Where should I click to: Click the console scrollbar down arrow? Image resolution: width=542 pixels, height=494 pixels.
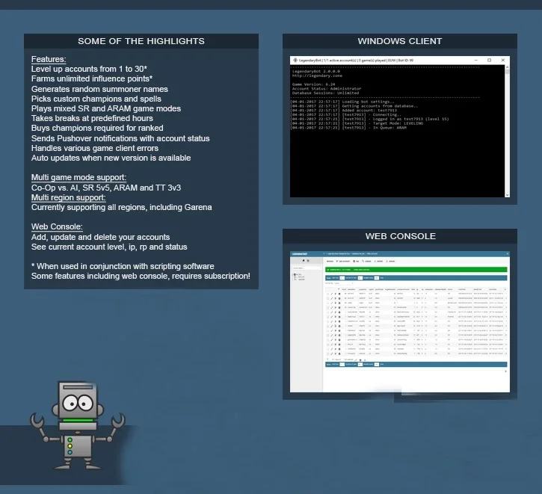pyautogui.click(x=507, y=195)
